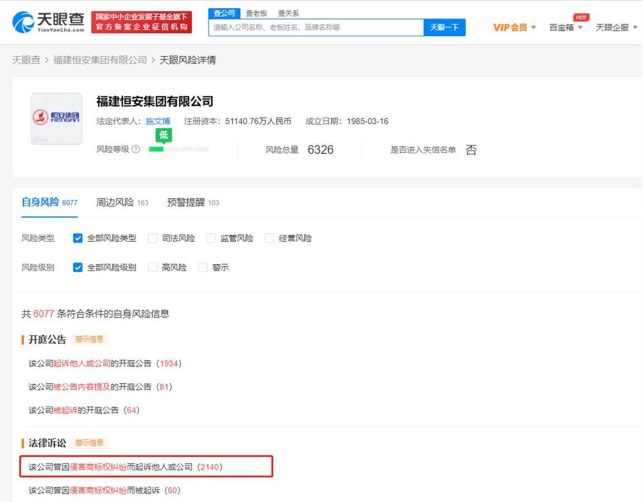The image size is (643, 502).
Task: Open 侵害商标权纠纷而被起诉 (60) entry
Action: [105, 490]
